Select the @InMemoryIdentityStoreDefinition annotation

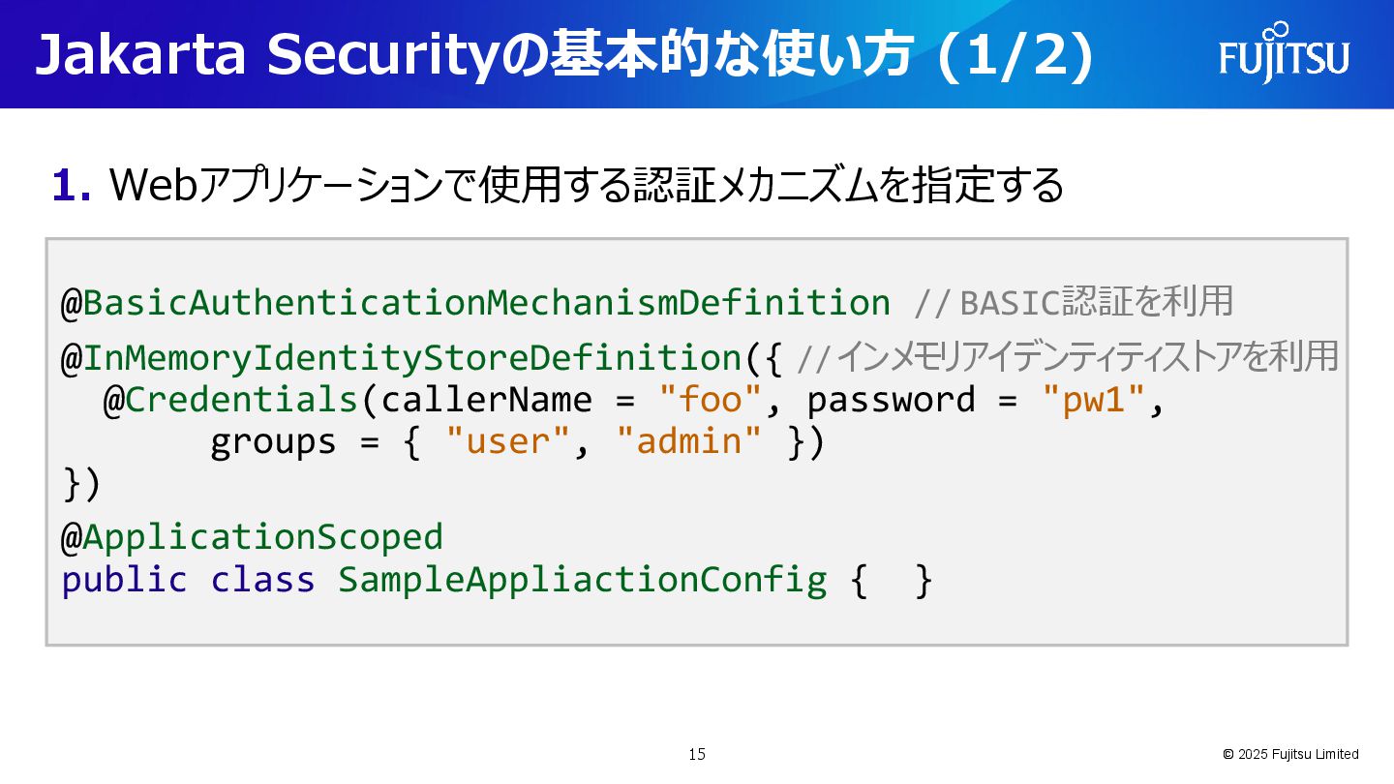(401, 358)
